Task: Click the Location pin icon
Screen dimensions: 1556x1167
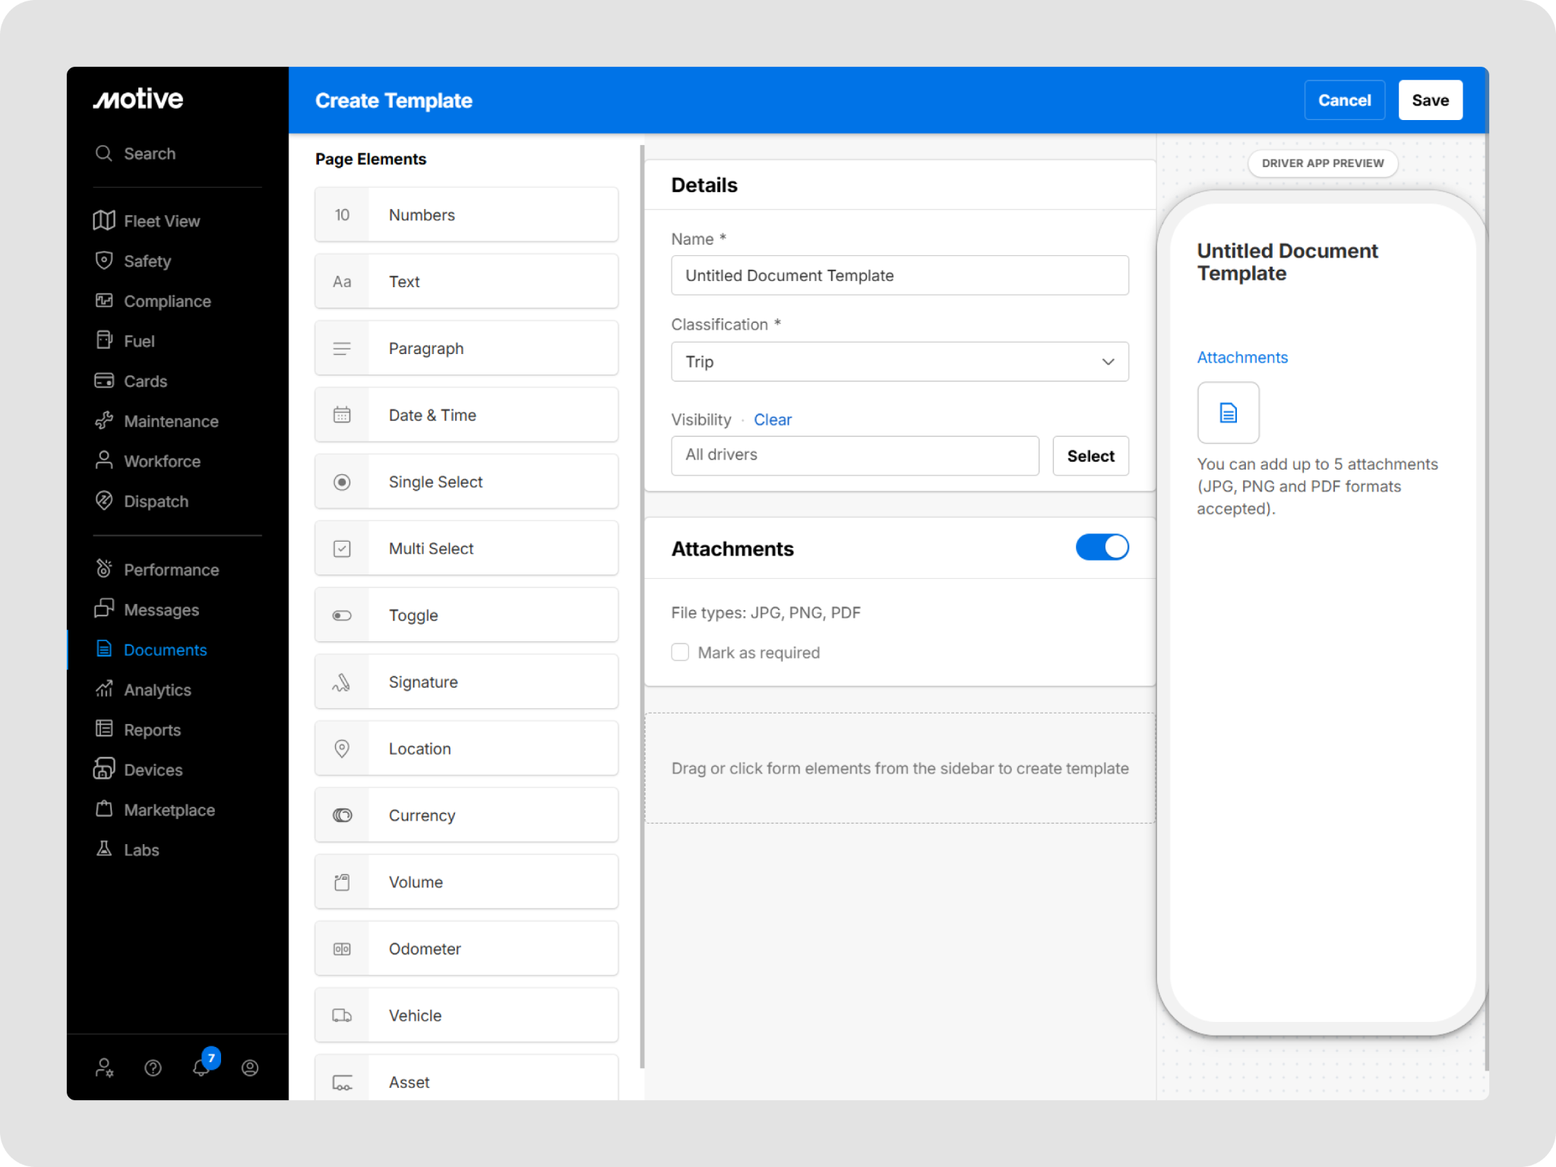Action: (x=342, y=748)
